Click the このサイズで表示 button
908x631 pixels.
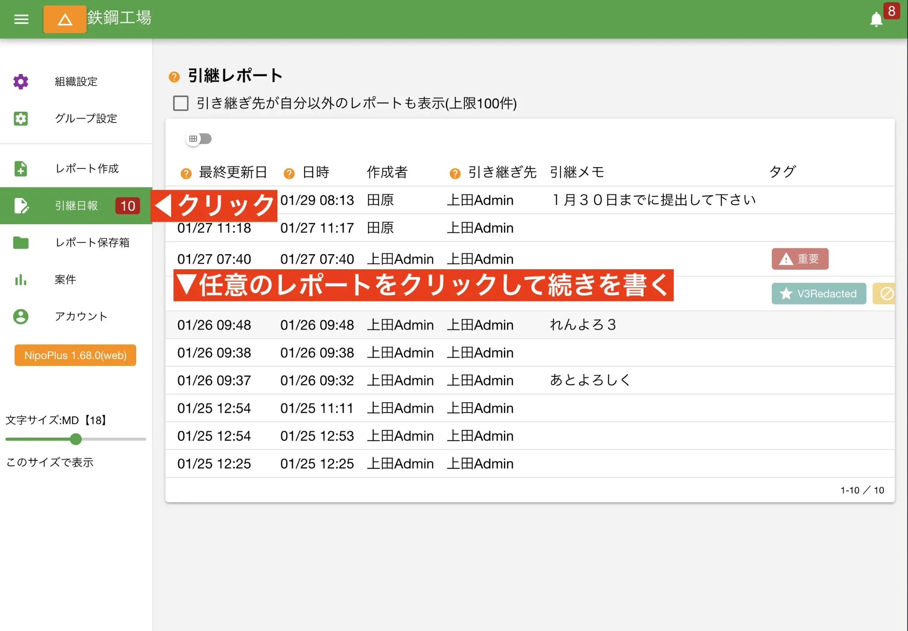point(50,463)
